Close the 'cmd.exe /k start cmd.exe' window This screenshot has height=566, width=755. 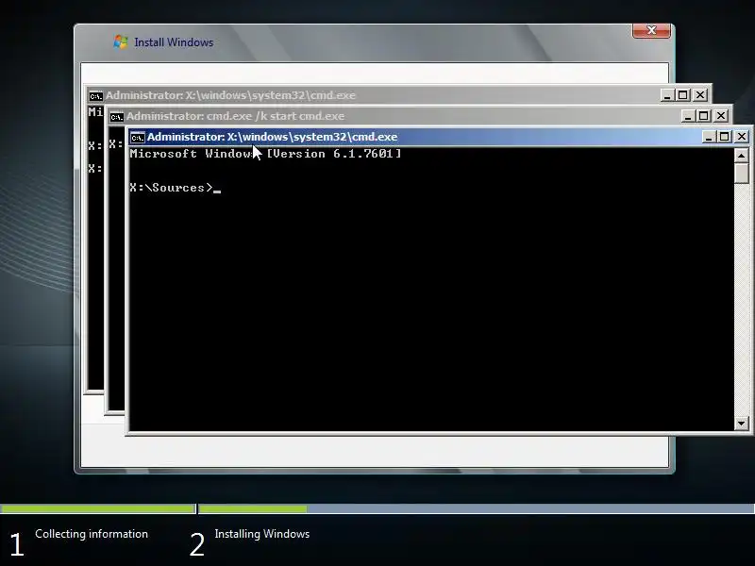721,116
